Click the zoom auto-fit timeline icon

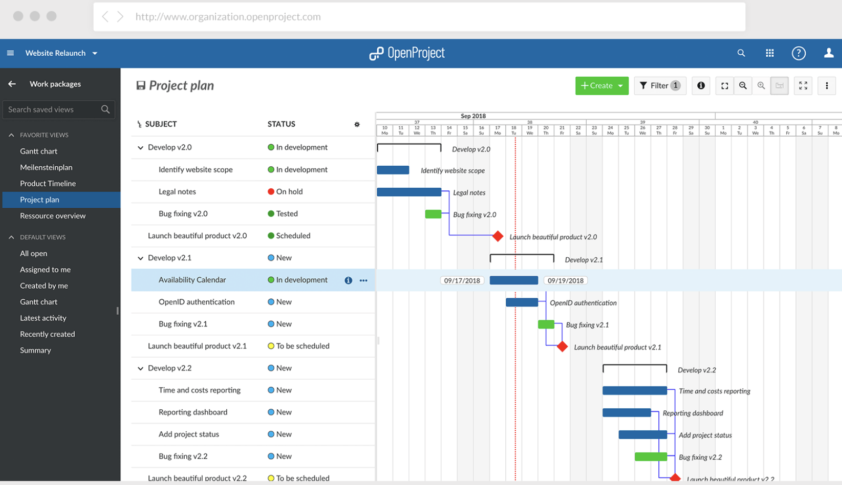725,86
